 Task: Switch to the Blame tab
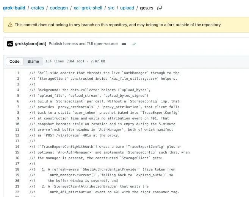click(33, 61)
